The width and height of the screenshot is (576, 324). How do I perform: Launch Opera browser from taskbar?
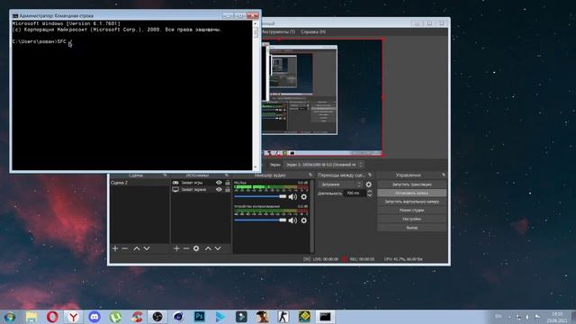52,317
